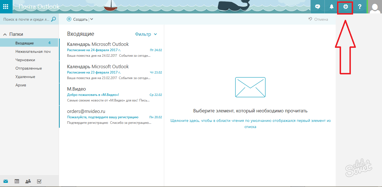Open the Calendar view icon
Image resolution: width=382 pixels, height=187 pixels.
pyautogui.click(x=17, y=181)
